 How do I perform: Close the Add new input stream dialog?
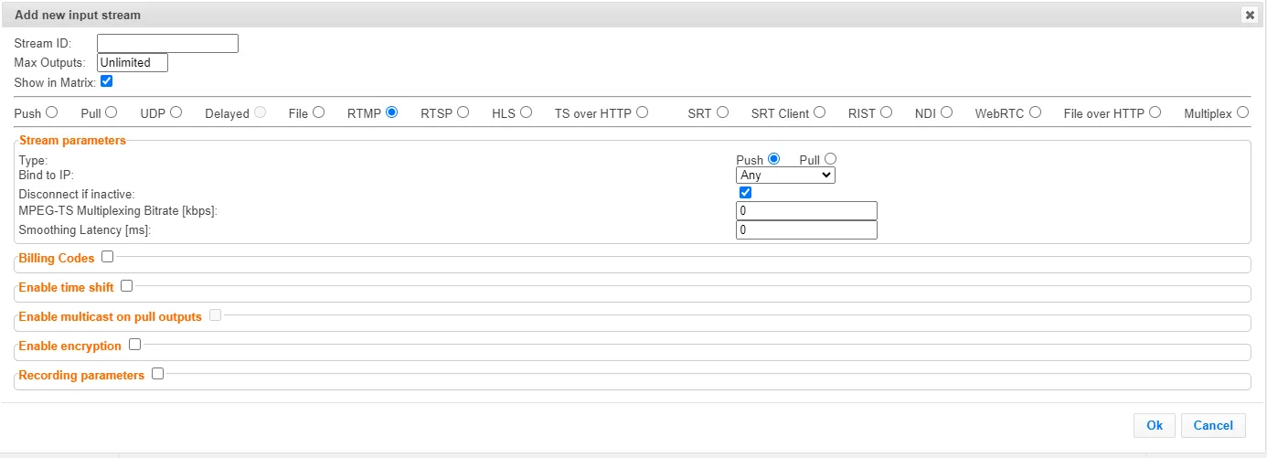pos(1249,15)
